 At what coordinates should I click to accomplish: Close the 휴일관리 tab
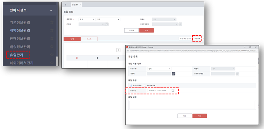(x=80, y=5)
